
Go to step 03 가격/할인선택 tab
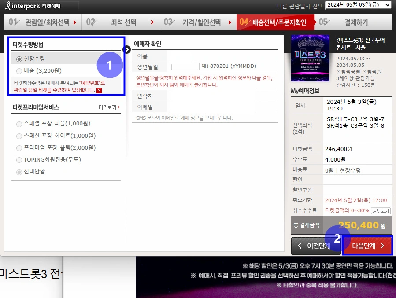point(198,22)
